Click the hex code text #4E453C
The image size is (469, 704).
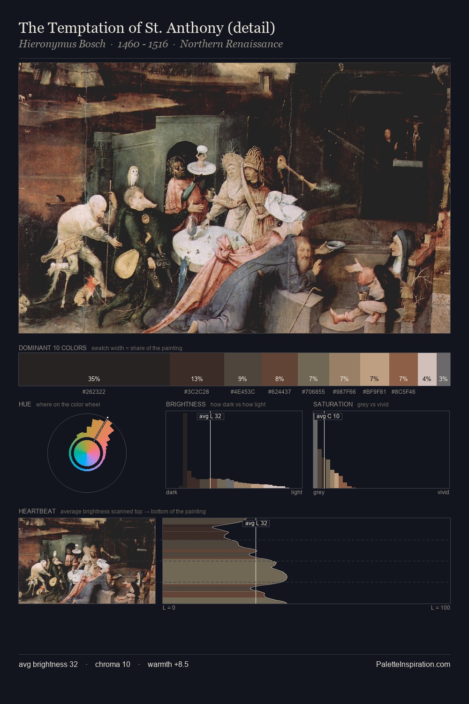click(x=242, y=391)
